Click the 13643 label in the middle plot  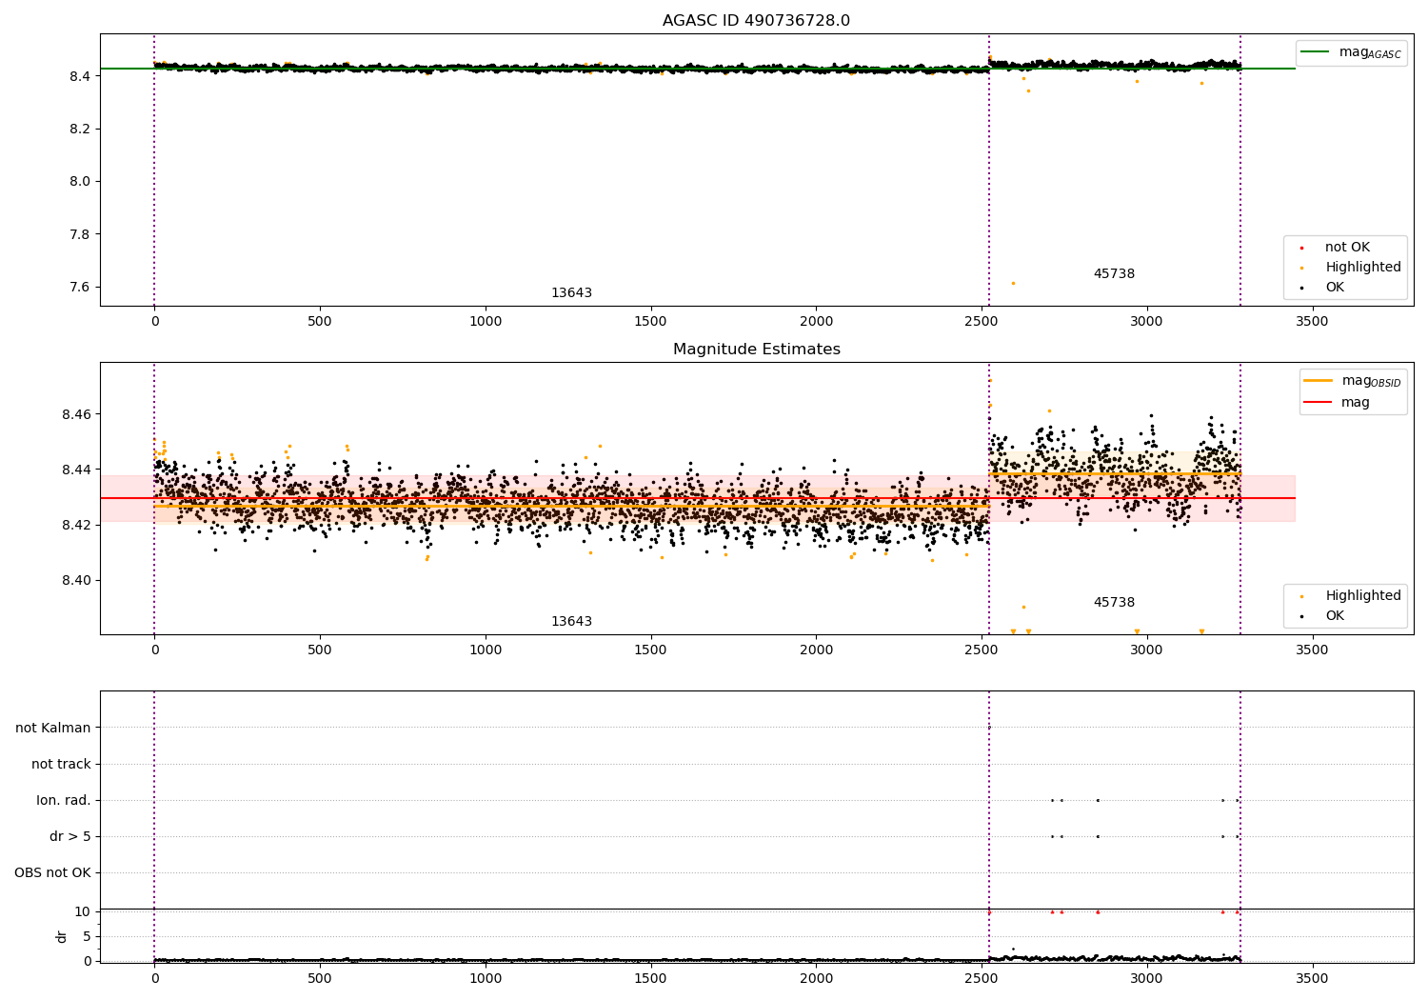tap(571, 622)
